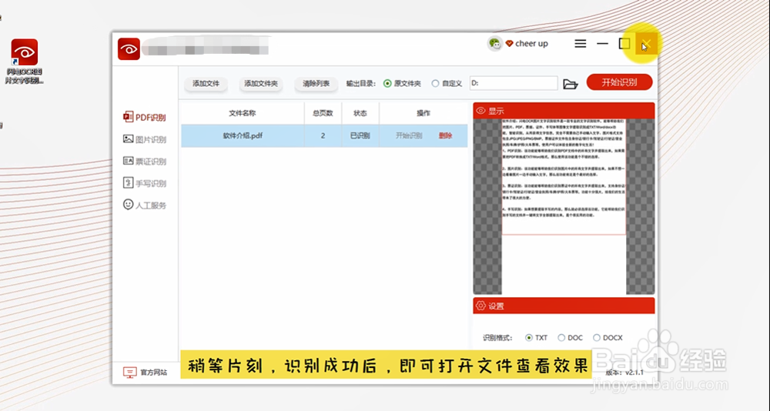
Task: Switch to 票证识别 tab
Action: point(145,162)
